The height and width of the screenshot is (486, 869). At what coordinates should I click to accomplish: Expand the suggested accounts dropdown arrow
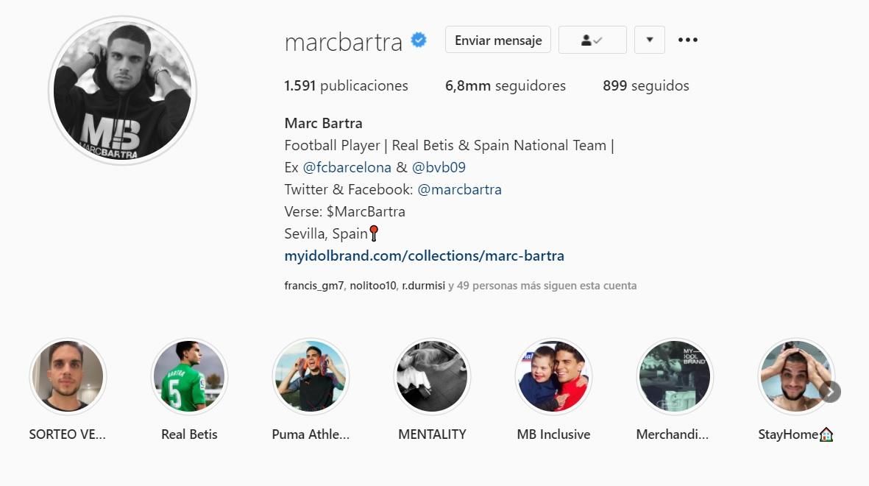coord(650,40)
